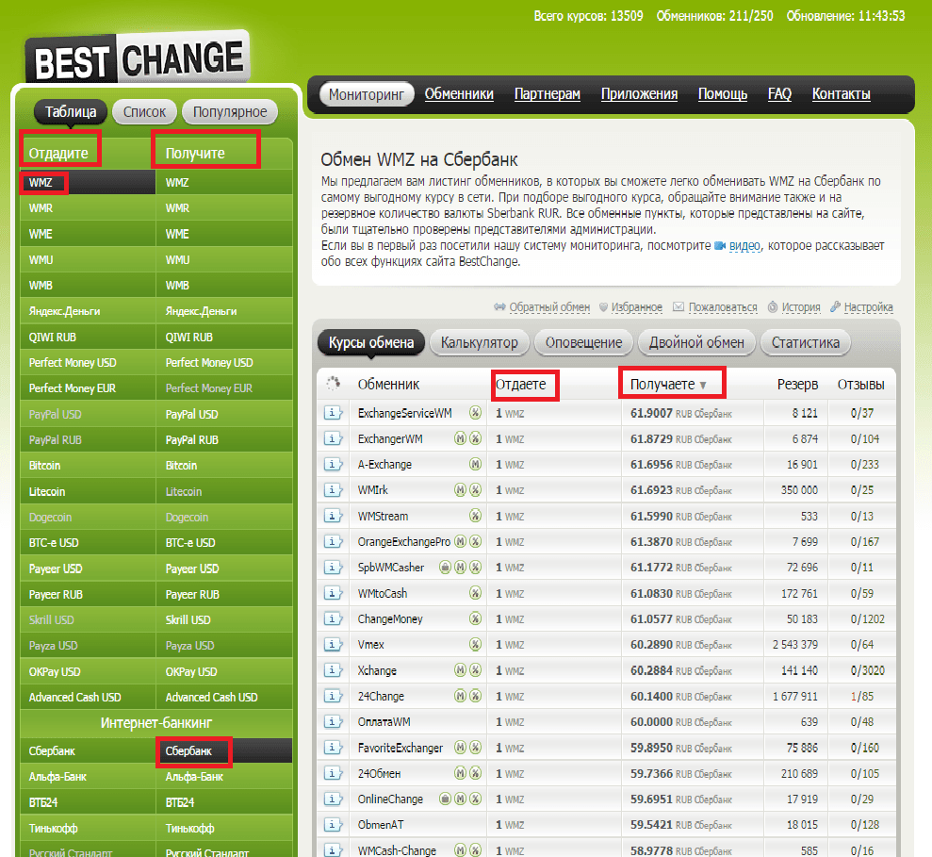Open info icon for ОплатаWM row
932x857 pixels.
pyautogui.click(x=333, y=721)
